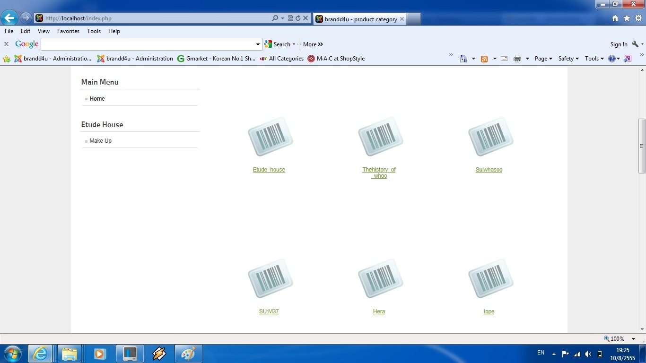Click the Send to OneNote icon

[628, 59]
